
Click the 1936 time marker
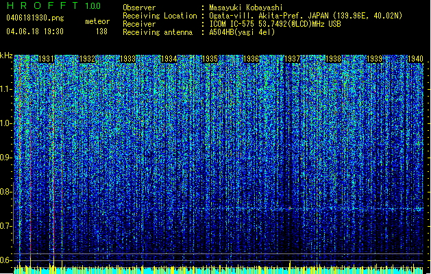pos(251,59)
